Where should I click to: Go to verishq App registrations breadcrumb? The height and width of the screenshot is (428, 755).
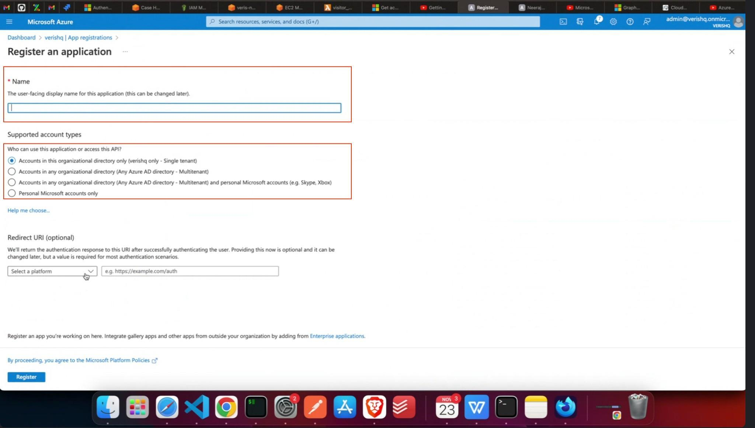(78, 38)
